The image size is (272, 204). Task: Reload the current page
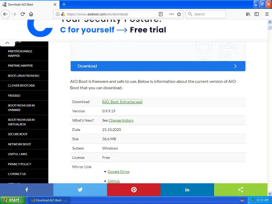coord(23,14)
